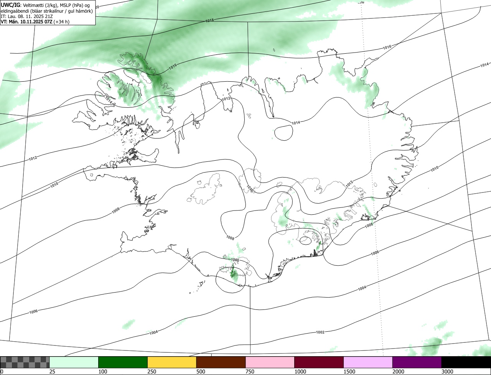This screenshot has width=491, height=375.
Task: Select the pink 750–1000 legend swatch
Action: click(270, 362)
